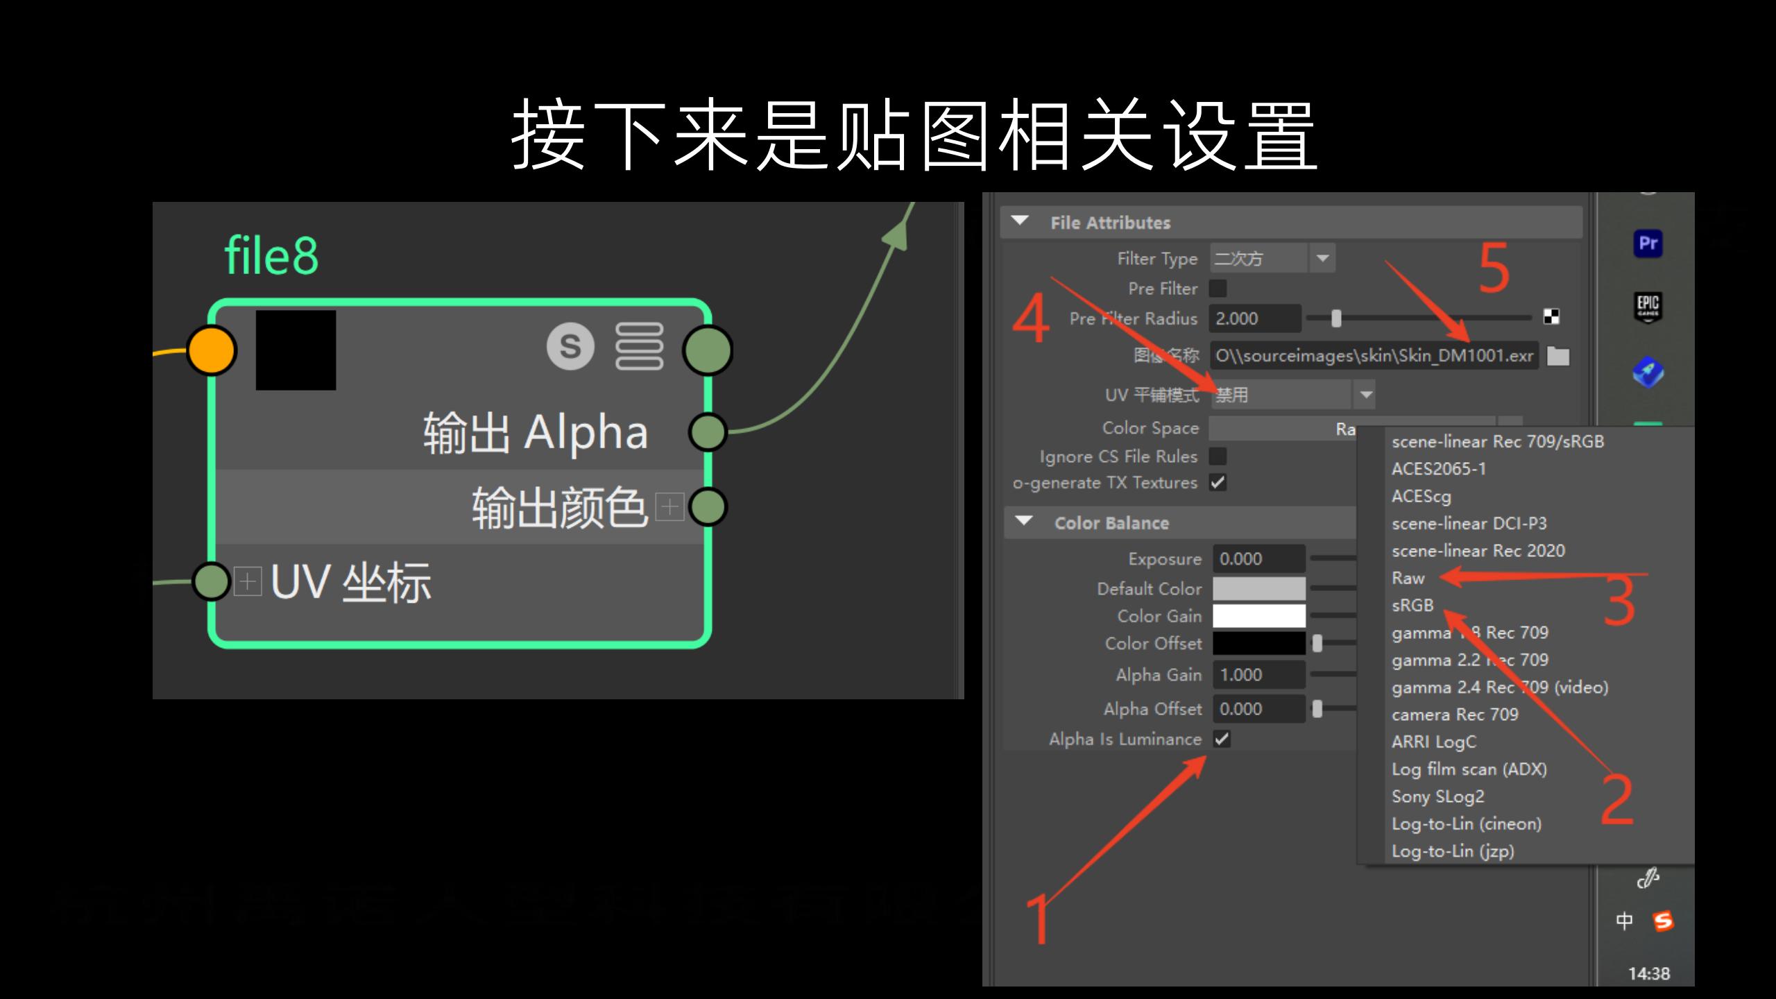Select sRGB in color space list
The image size is (1776, 999).
[x=1412, y=605]
